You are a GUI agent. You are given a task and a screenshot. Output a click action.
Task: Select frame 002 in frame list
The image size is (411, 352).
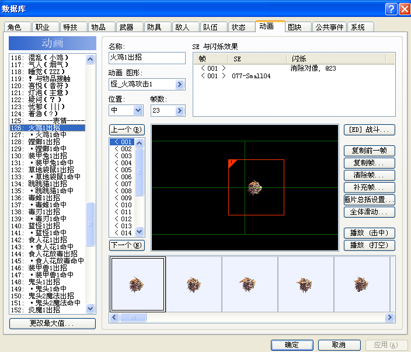point(123,149)
